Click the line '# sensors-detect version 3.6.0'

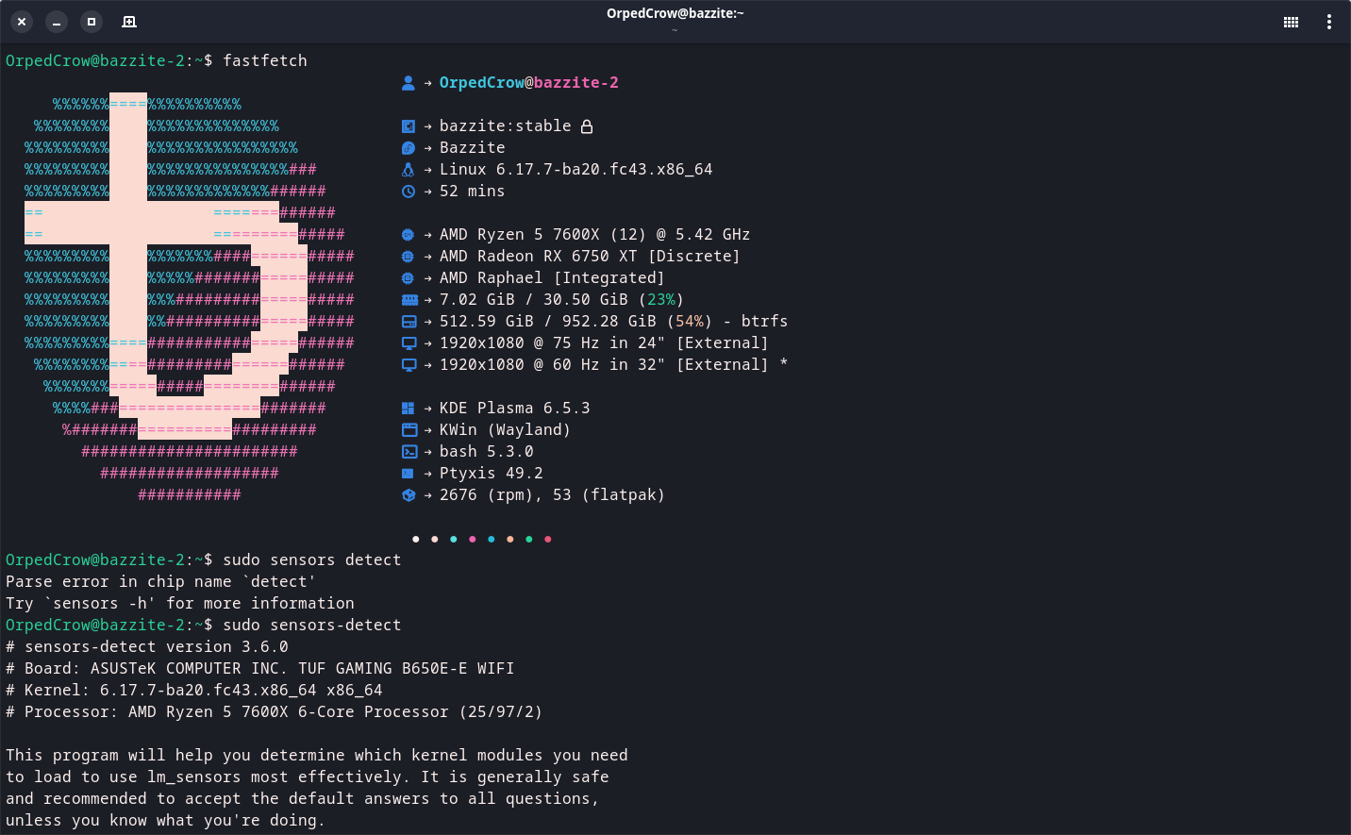(x=147, y=647)
